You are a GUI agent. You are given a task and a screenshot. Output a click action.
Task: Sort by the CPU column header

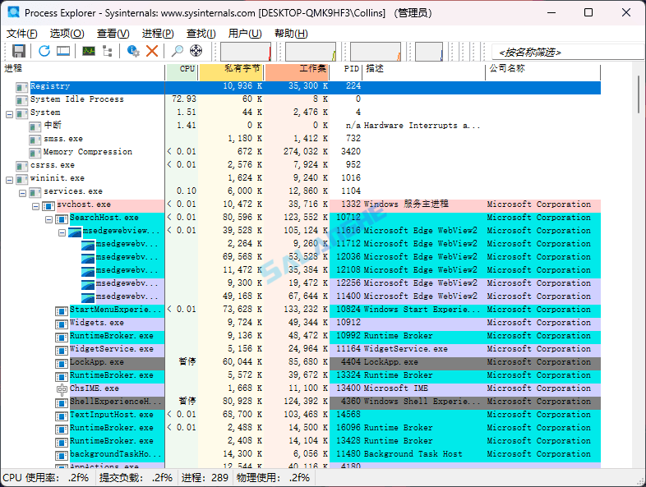(182, 72)
